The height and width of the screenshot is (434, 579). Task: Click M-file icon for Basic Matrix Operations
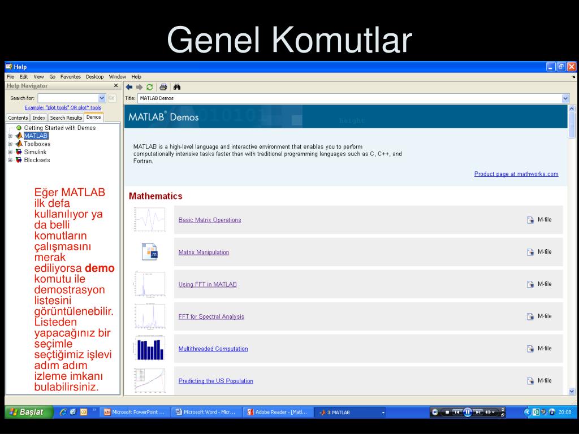coord(530,220)
